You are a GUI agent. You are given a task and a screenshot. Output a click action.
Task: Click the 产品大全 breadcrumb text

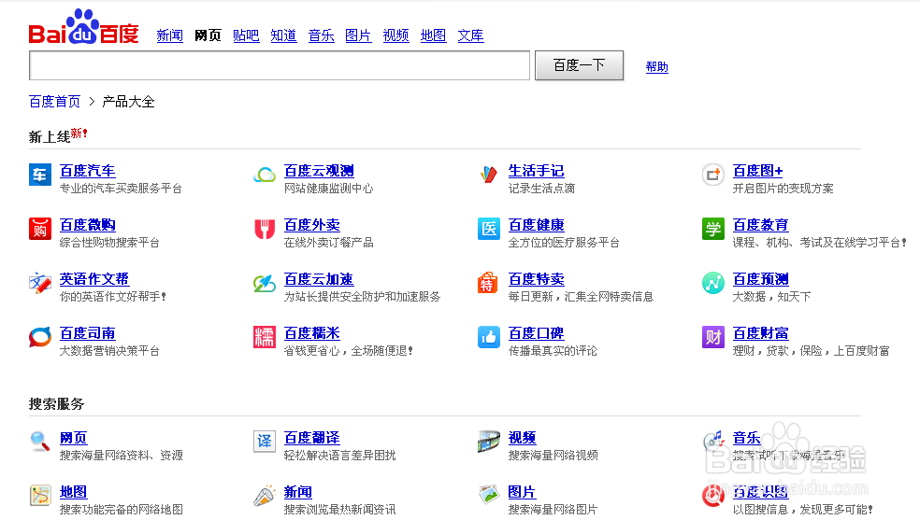pos(128,102)
